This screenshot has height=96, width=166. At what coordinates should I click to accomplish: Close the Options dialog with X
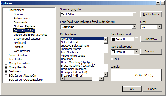tap(162, 3)
